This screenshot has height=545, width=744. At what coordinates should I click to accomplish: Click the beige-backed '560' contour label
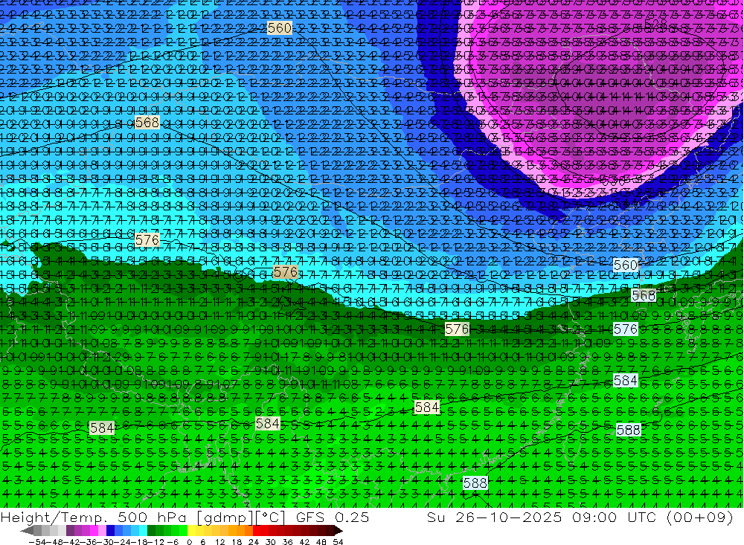280,28
